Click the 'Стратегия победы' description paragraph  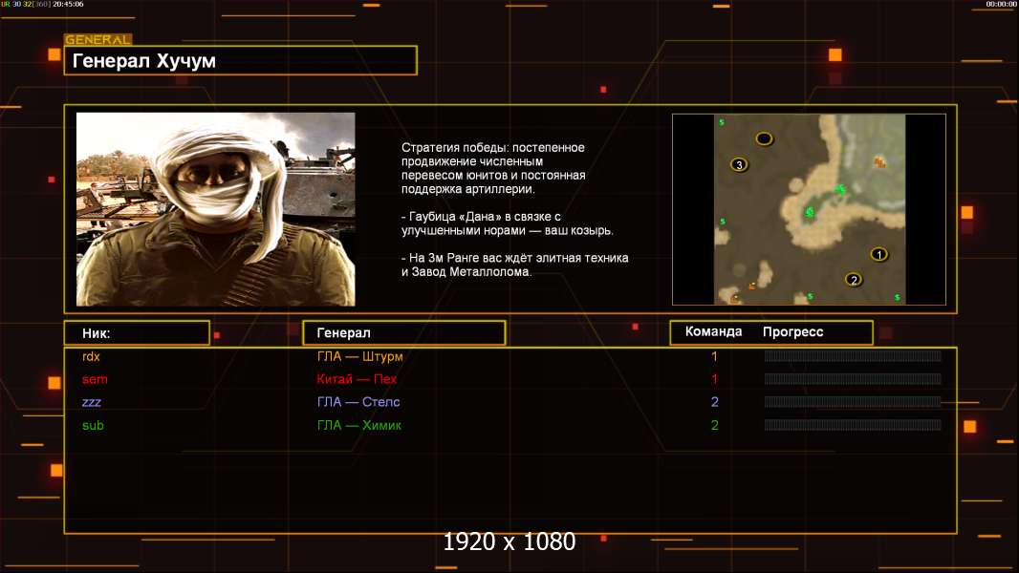coord(493,168)
